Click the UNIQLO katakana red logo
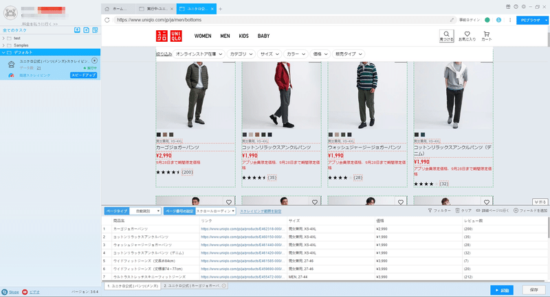The width and height of the screenshot is (550, 297). 162,36
